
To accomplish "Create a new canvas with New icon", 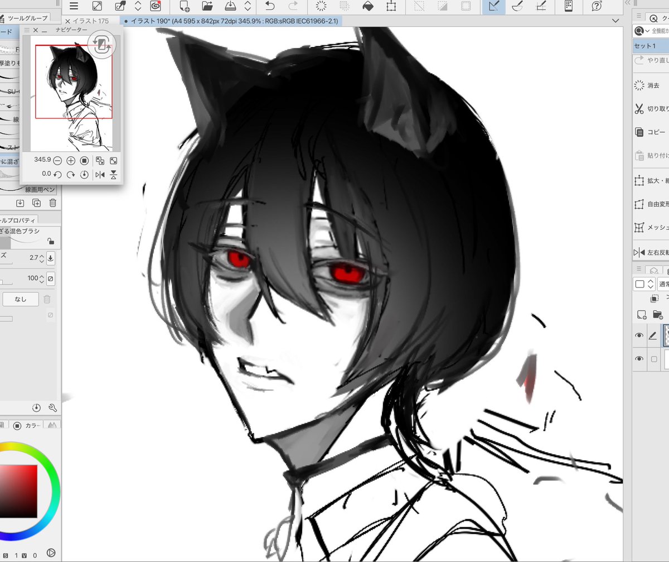I will (185, 6).
